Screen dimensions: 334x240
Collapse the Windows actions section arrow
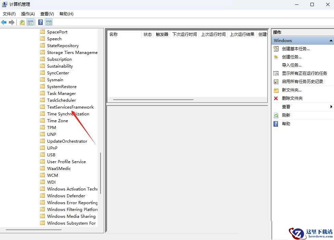coord(331,40)
